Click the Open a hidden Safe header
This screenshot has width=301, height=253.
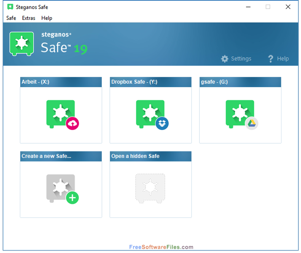tap(150, 156)
